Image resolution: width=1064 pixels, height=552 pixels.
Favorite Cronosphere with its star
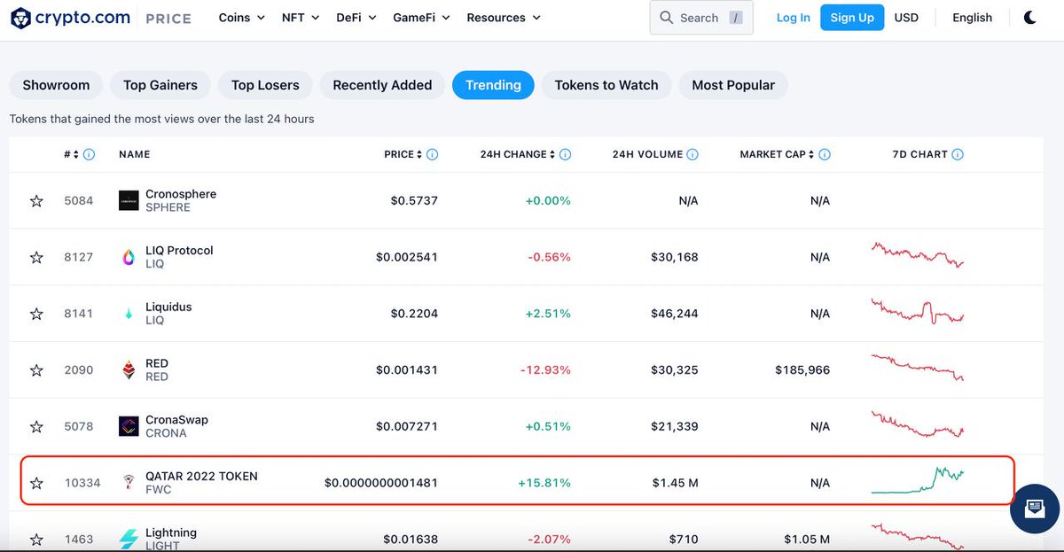pos(36,201)
